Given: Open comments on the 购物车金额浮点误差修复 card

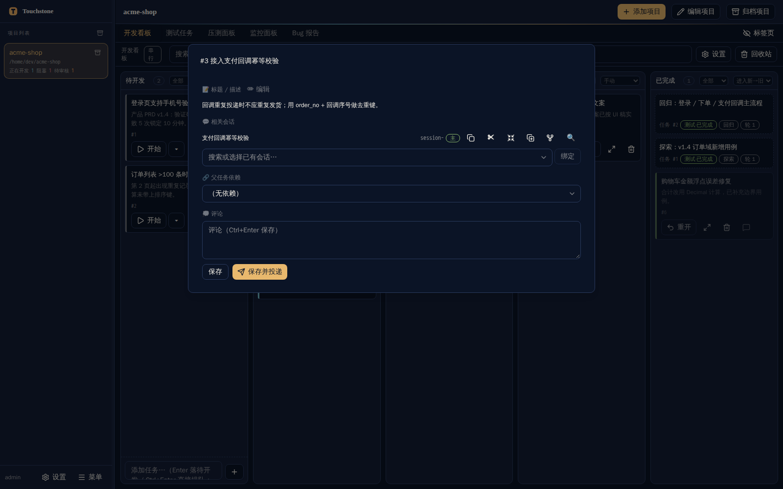Looking at the screenshot, I should [746, 227].
